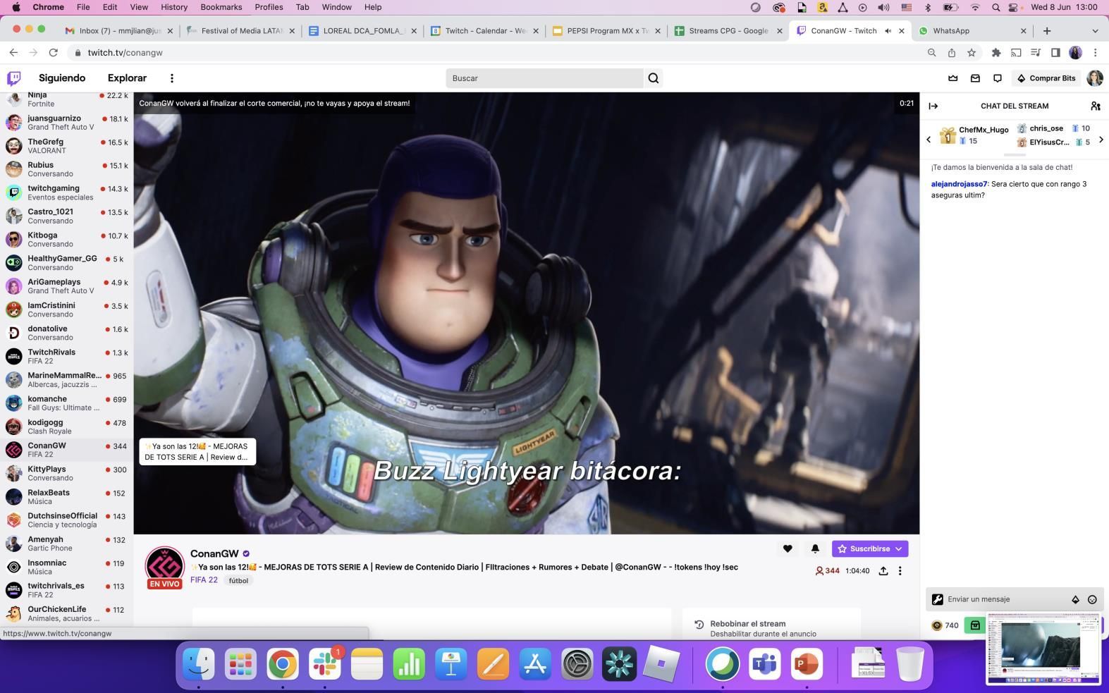Toggle notifications bell for ConanGW
The height and width of the screenshot is (693, 1109).
tap(815, 548)
